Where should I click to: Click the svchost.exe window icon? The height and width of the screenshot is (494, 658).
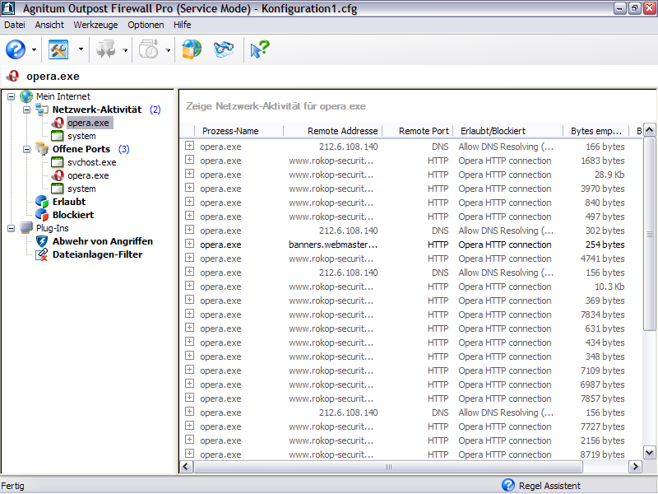(57, 162)
